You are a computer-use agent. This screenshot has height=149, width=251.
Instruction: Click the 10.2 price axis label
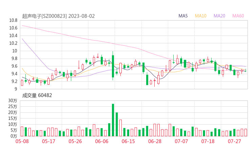(x=13, y=43)
